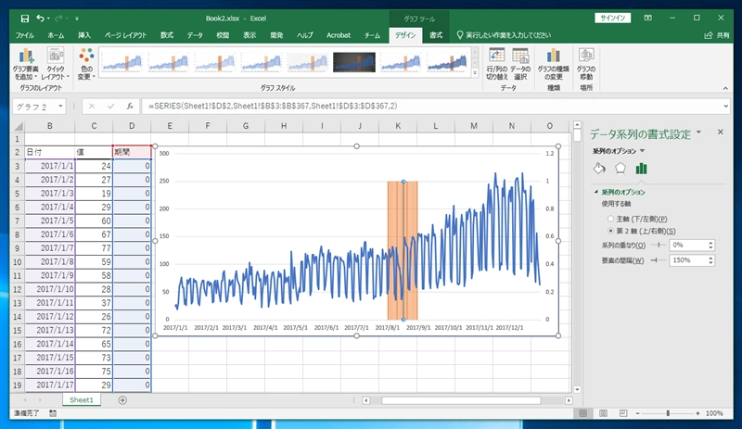This screenshot has width=742, height=429.
Task: Open Change Colors (色の変更) palette
Action: [86, 64]
